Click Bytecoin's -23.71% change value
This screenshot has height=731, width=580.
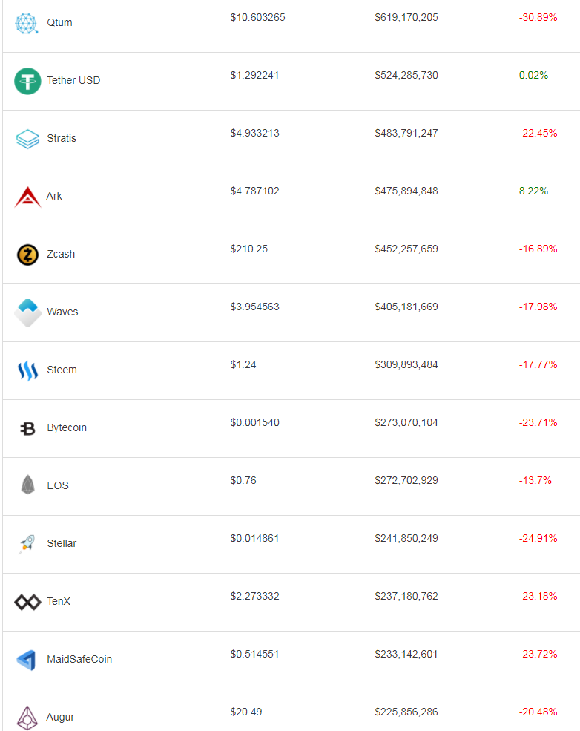(x=538, y=422)
